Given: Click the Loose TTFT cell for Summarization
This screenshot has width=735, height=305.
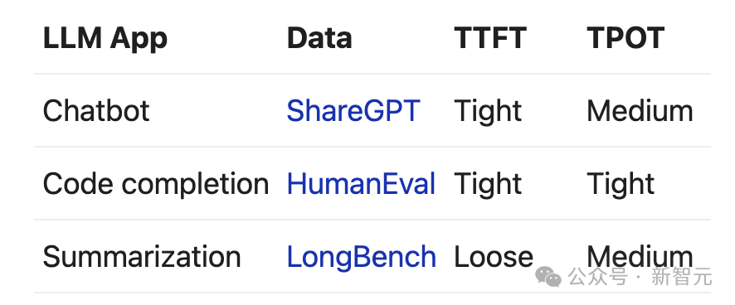Looking at the screenshot, I should click(x=493, y=257).
